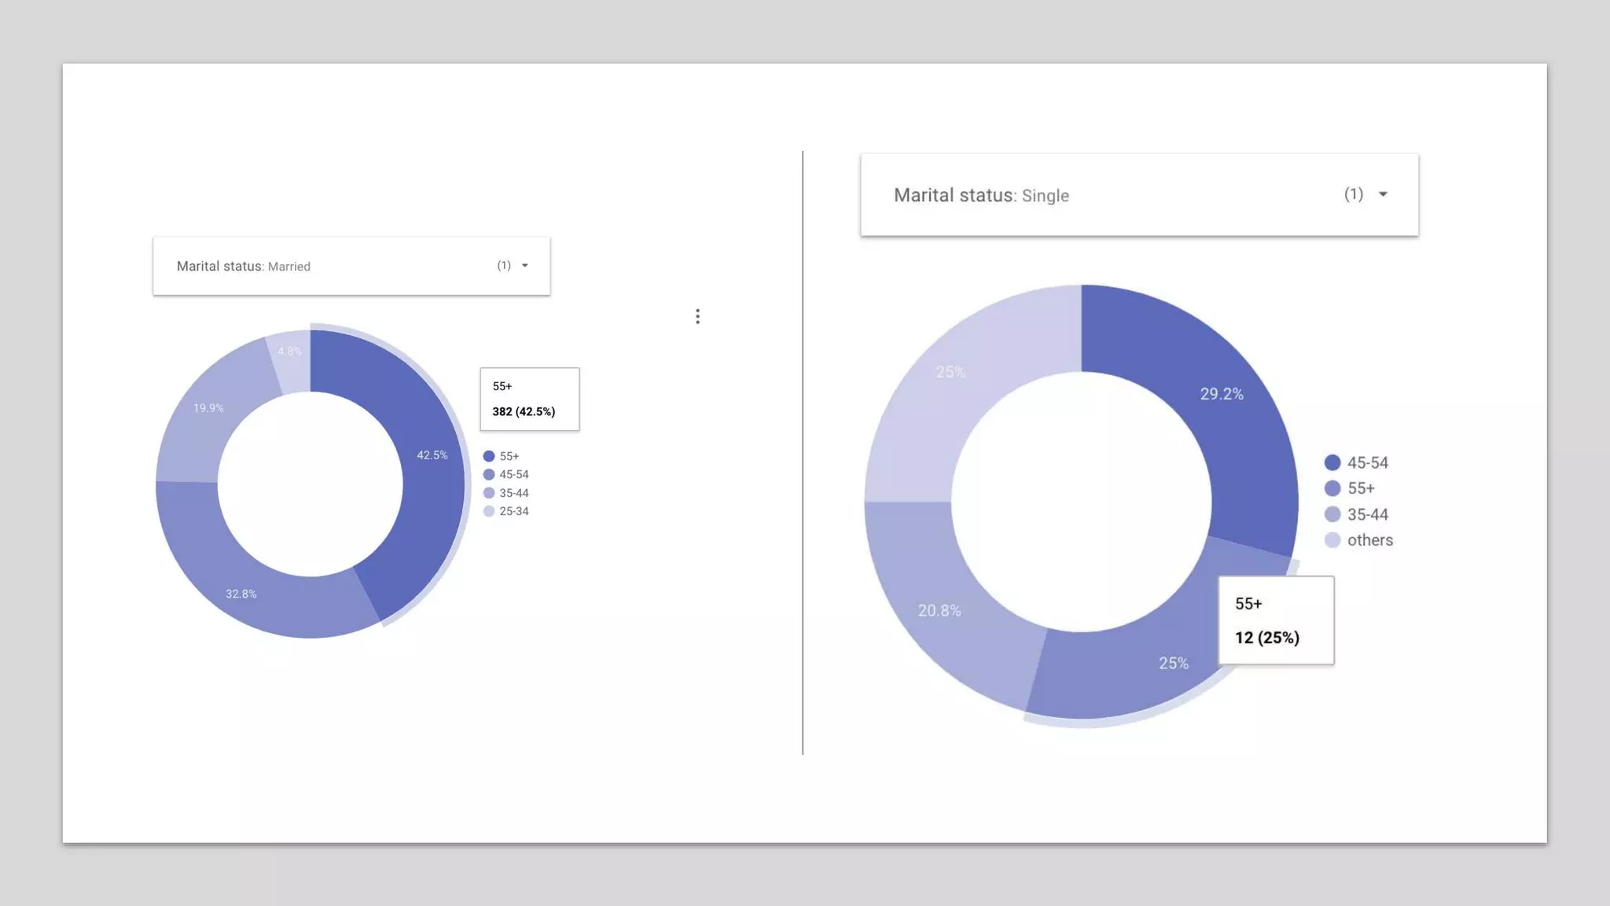Screen dimensions: 1610x906
Task: Open the three-dot chart options menu
Action: [x=697, y=316]
